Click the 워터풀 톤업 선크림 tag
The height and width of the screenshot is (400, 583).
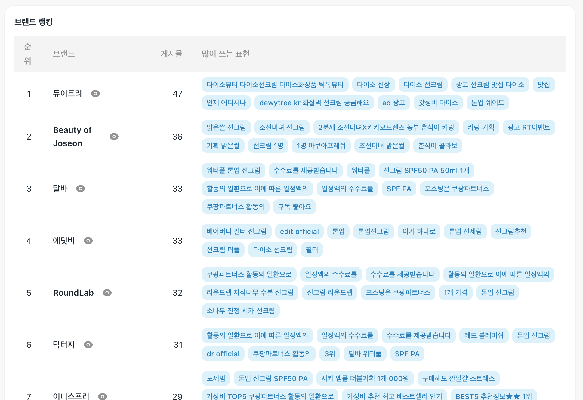[233, 170]
